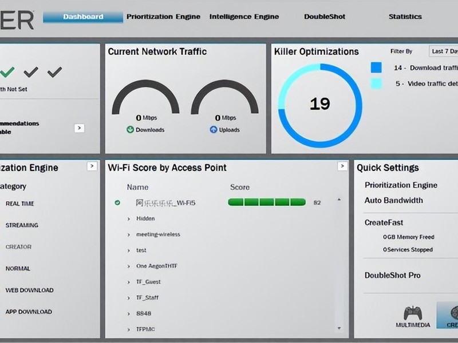Open Wi-Fi Score panel details arrow

pos(342,166)
